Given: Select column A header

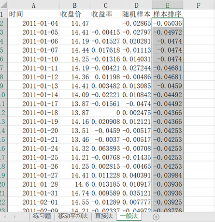Looking at the screenshot, I should 33,5.
